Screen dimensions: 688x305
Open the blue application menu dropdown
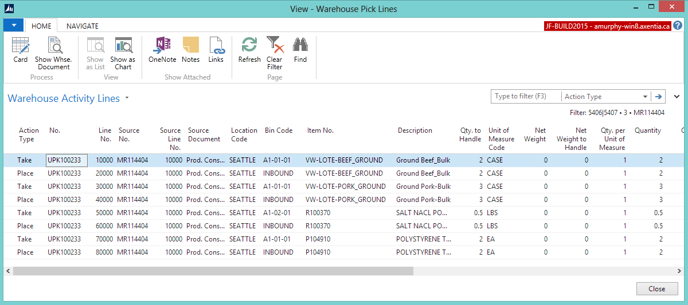14,25
